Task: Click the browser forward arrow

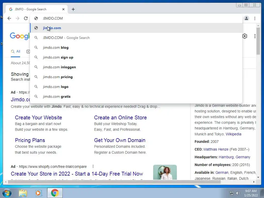Action: click(18, 18)
